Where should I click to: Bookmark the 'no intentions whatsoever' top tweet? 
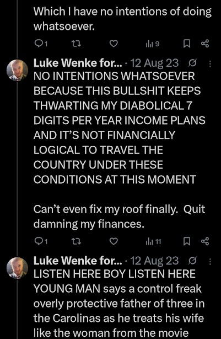pos(187,44)
